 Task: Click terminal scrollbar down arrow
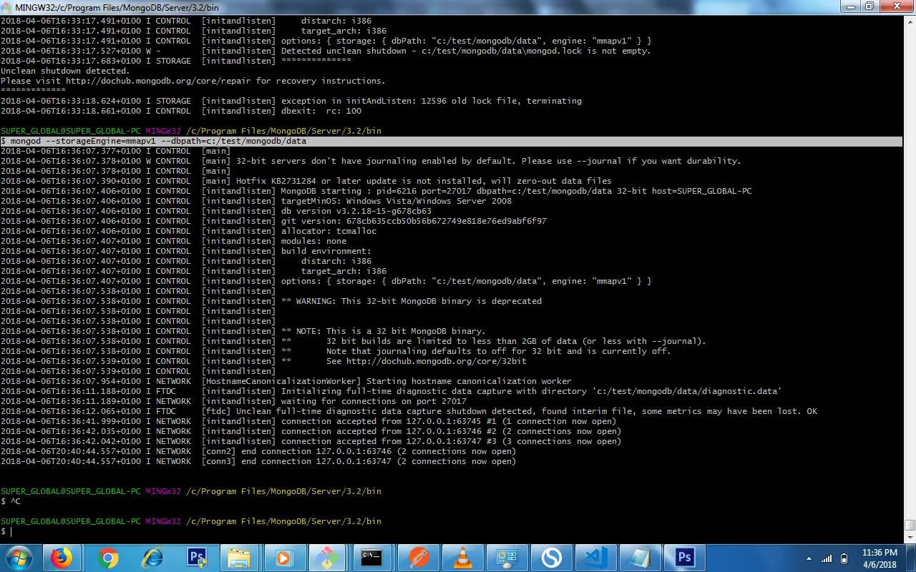pyautogui.click(x=910, y=538)
